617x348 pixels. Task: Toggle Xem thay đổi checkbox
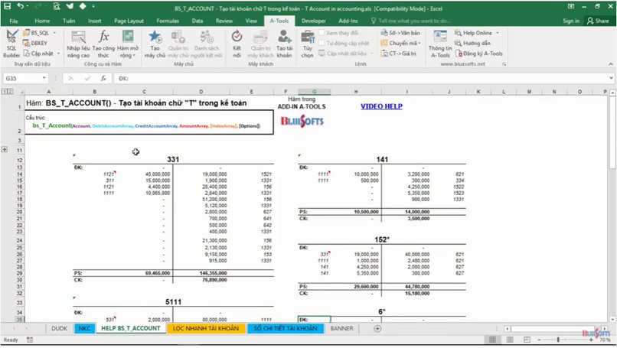click(322, 33)
